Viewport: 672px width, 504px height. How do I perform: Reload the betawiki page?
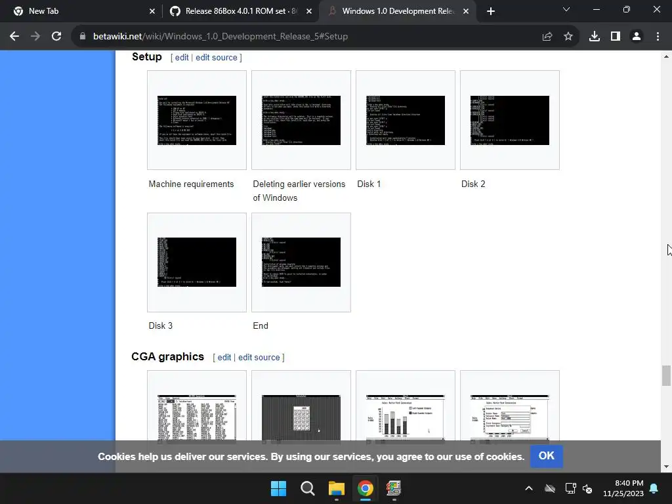(56, 37)
